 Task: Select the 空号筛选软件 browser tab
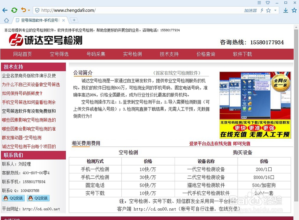(40, 20)
